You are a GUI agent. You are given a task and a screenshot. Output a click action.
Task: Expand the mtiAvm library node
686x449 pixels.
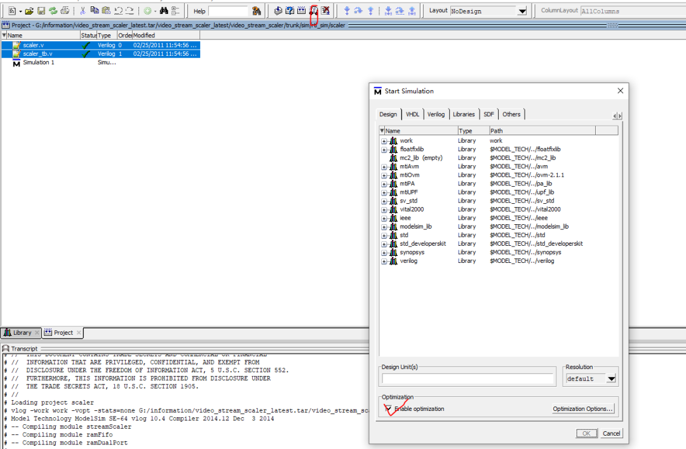pos(384,167)
